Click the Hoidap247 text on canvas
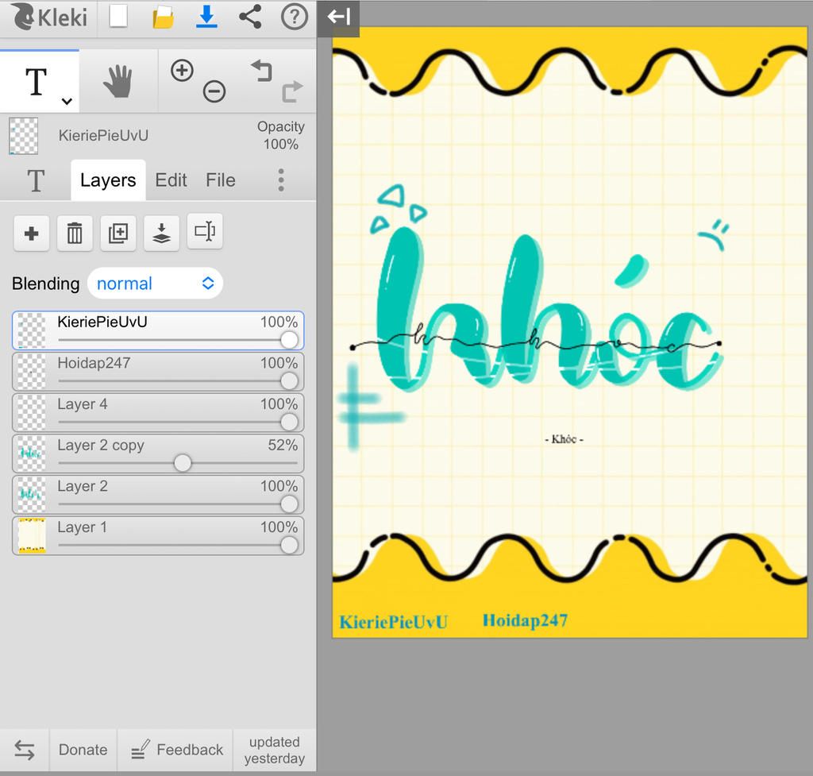The width and height of the screenshot is (813, 776). click(x=525, y=620)
